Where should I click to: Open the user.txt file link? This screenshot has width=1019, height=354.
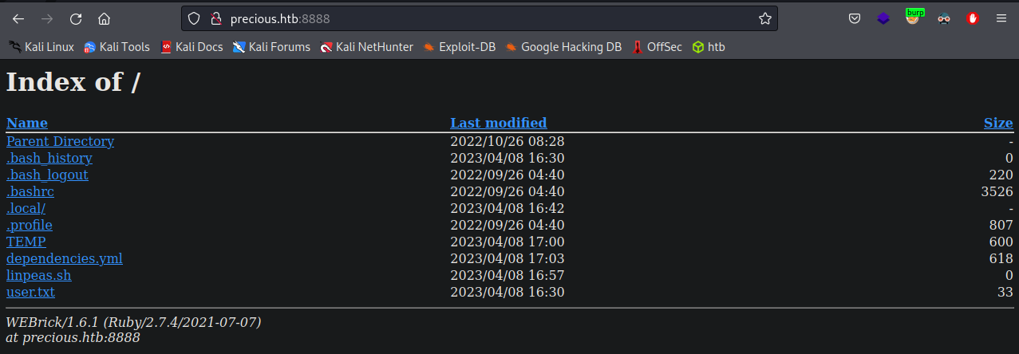point(30,293)
